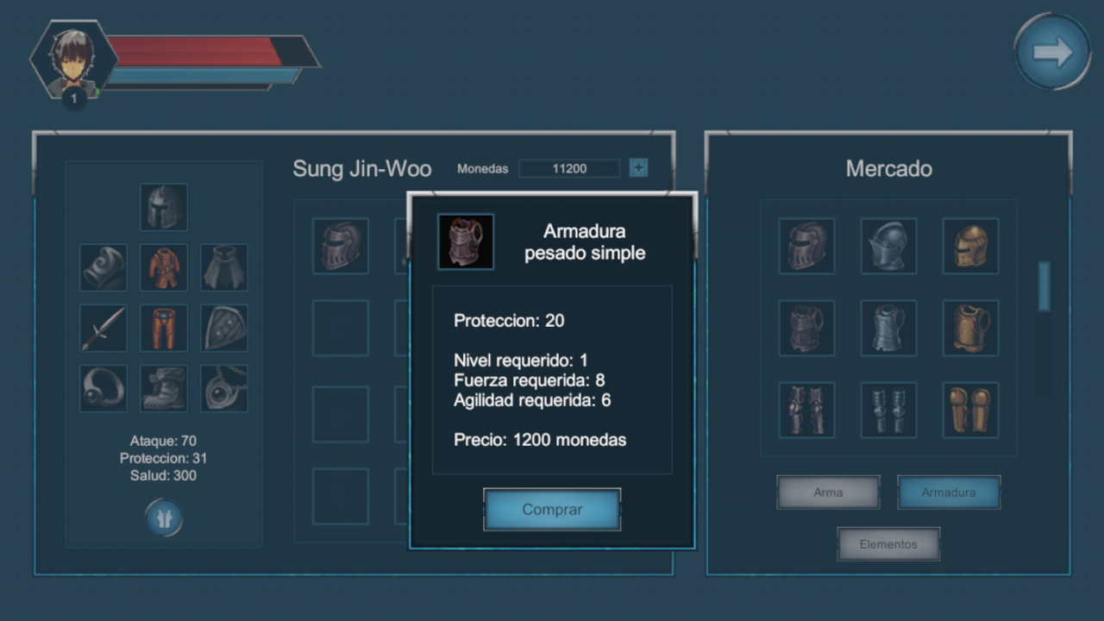The width and height of the screenshot is (1104, 621).
Task: Click the level 1 badge
Action: point(74,99)
